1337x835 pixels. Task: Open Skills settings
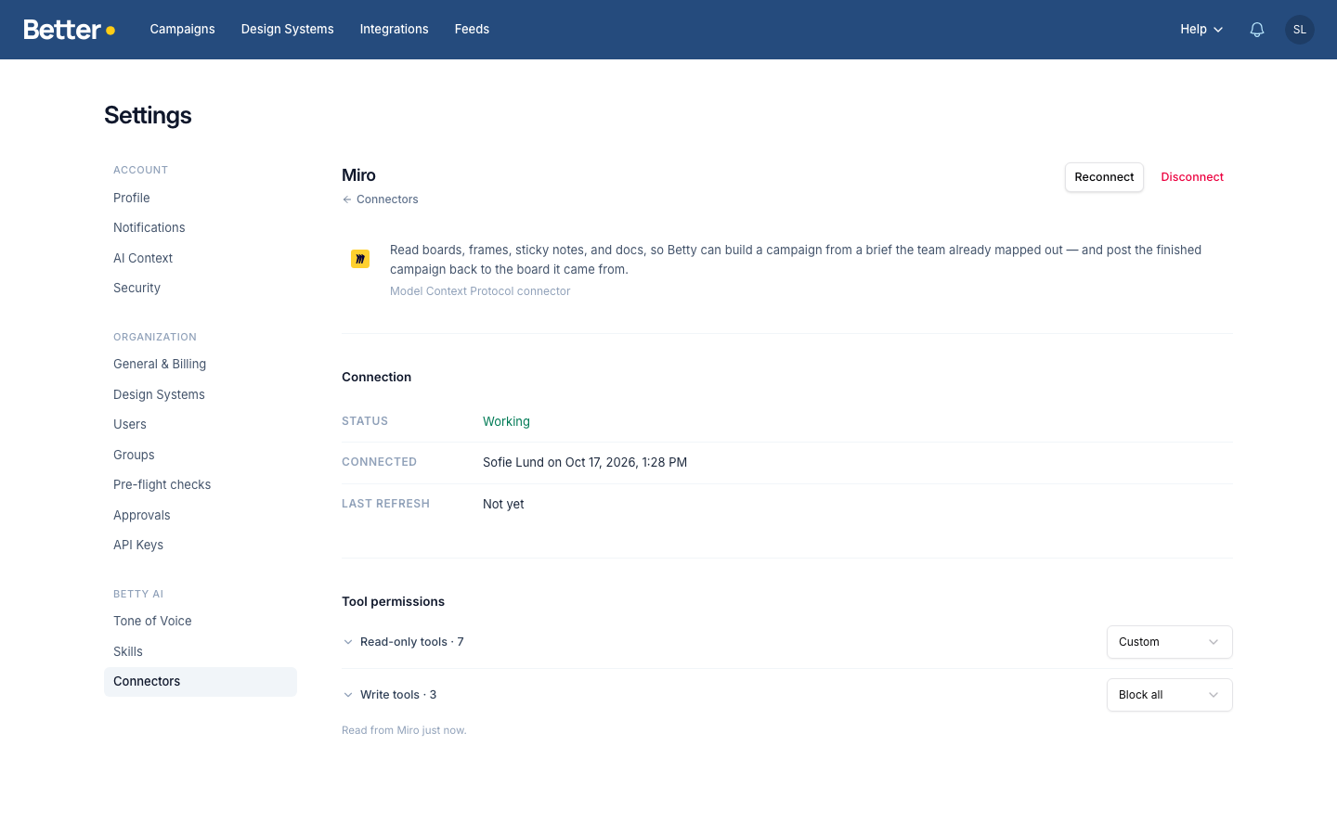click(x=201, y=652)
